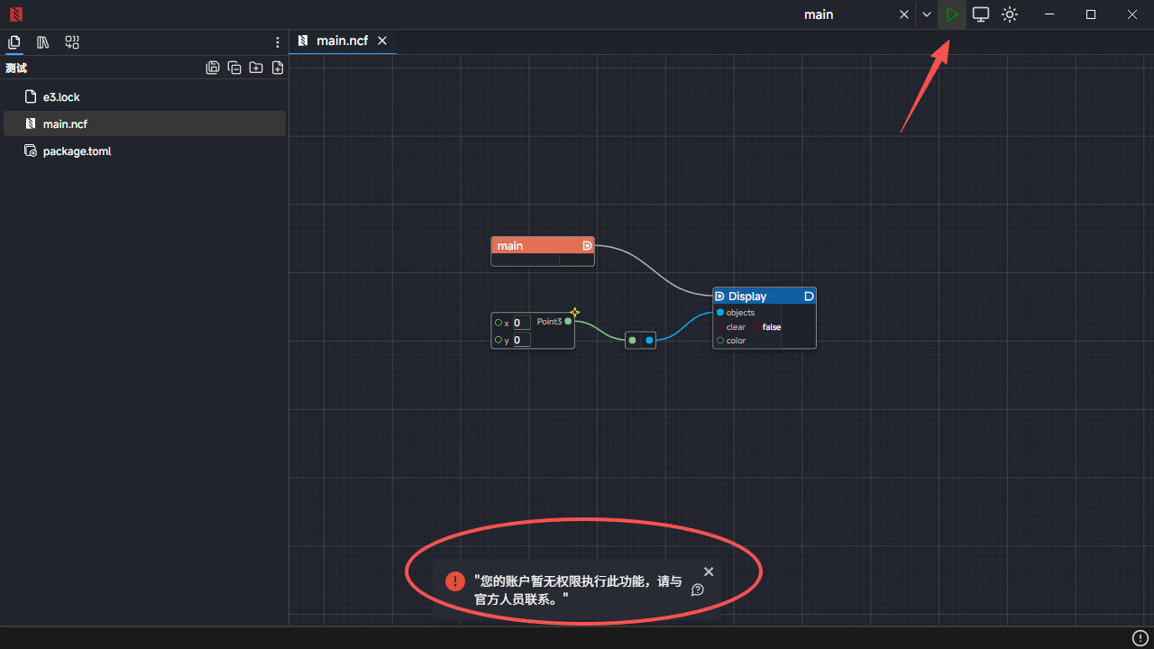
Task: Switch to the files explorer panel icon
Action: (x=14, y=42)
